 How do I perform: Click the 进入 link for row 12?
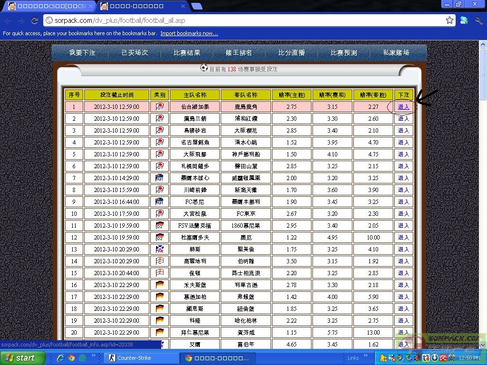click(403, 238)
